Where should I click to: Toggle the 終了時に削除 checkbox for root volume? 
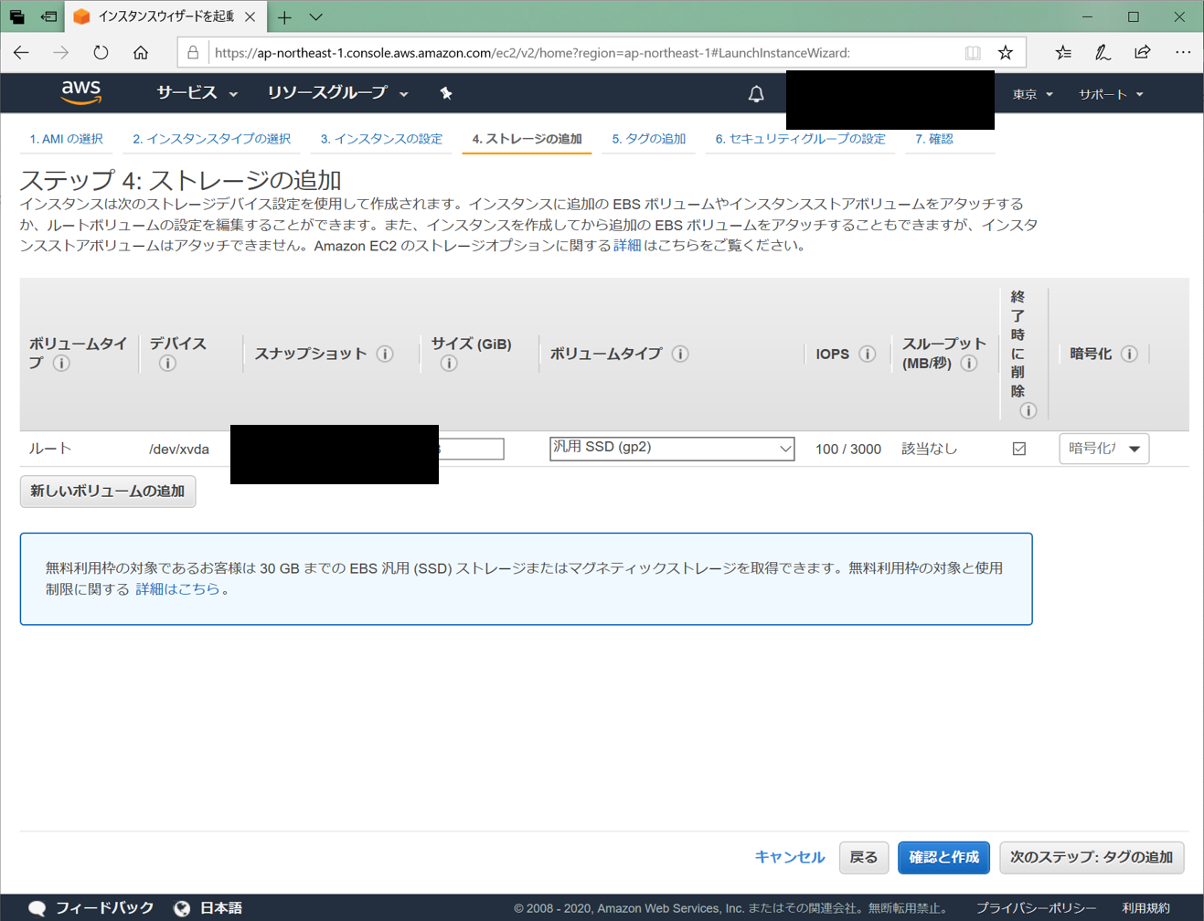click(1019, 449)
